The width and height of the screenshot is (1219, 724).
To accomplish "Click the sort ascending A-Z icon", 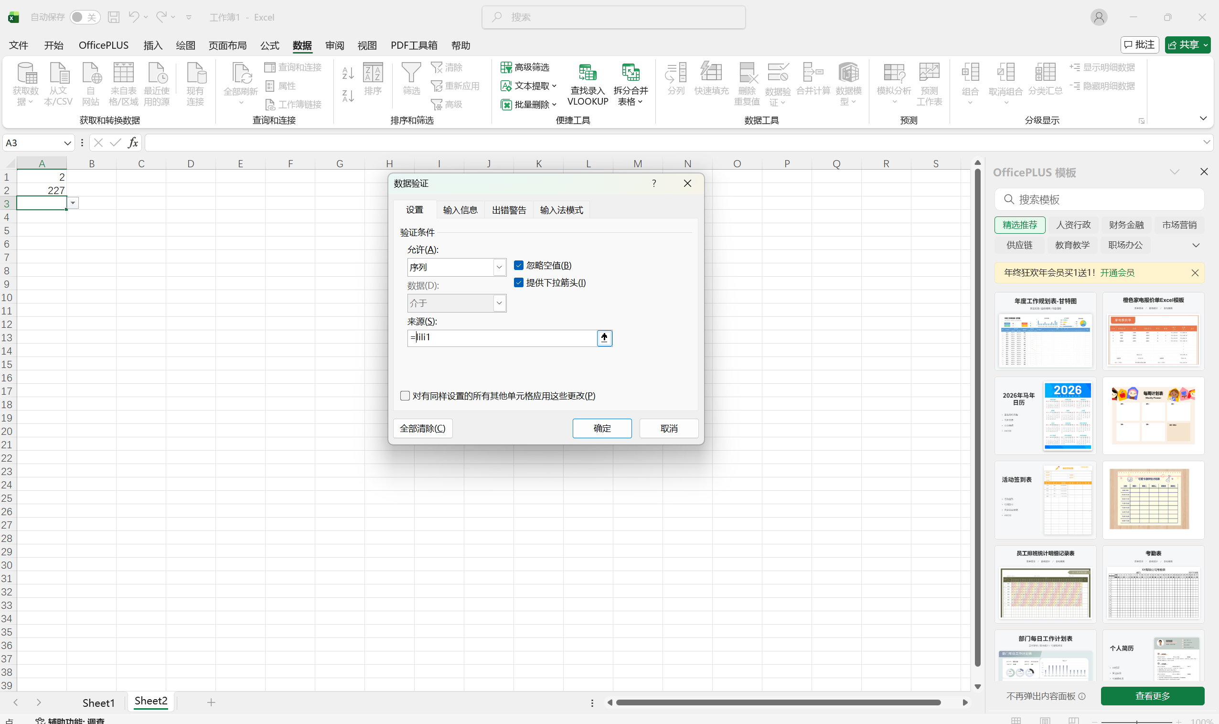I will click(348, 73).
